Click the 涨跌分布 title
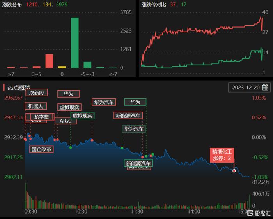Image resolution: width=273 pixels, height=219 pixels. (12, 4)
